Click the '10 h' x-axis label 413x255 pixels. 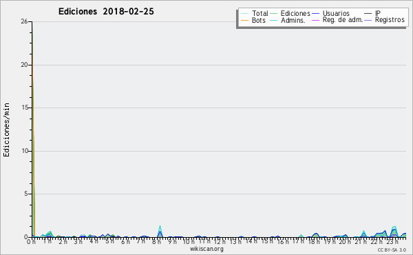pos(189,241)
